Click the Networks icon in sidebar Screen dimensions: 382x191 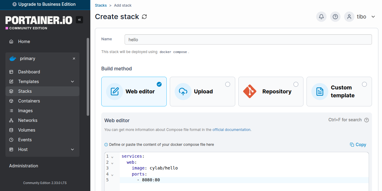tap(11, 120)
